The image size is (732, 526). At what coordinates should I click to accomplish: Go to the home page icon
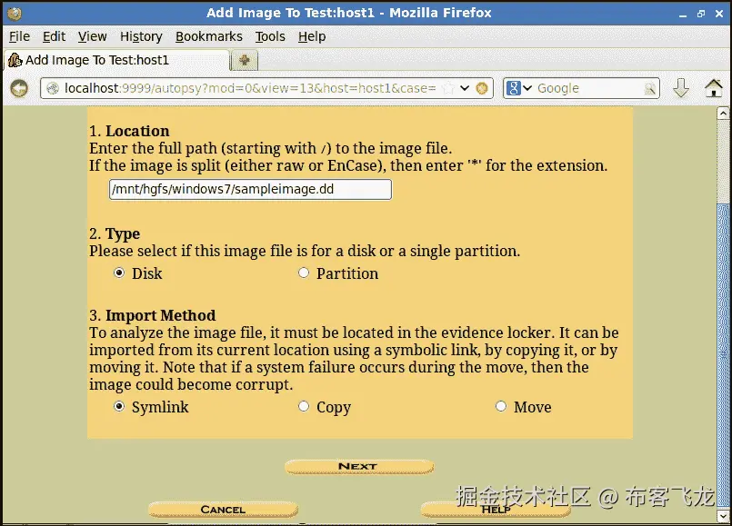tap(713, 87)
